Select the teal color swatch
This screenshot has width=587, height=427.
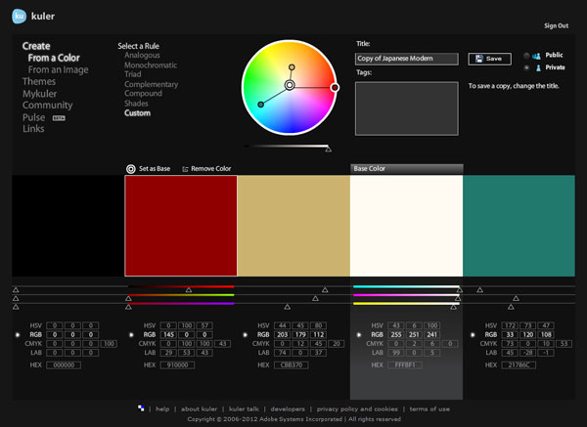(x=519, y=226)
